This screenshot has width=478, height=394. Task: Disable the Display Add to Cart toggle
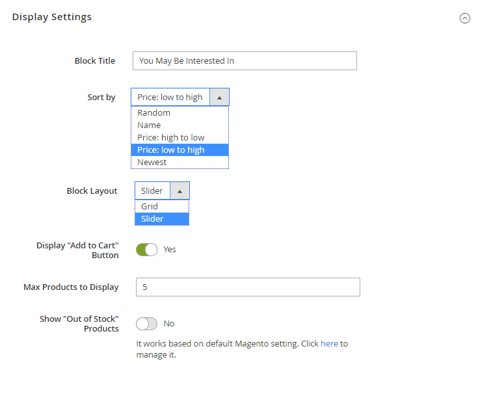pos(146,250)
